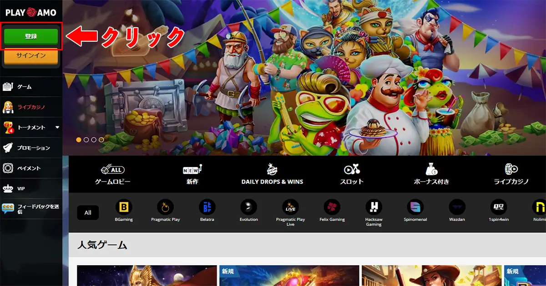Open the ライブカジノ tab in category bar

511,175
